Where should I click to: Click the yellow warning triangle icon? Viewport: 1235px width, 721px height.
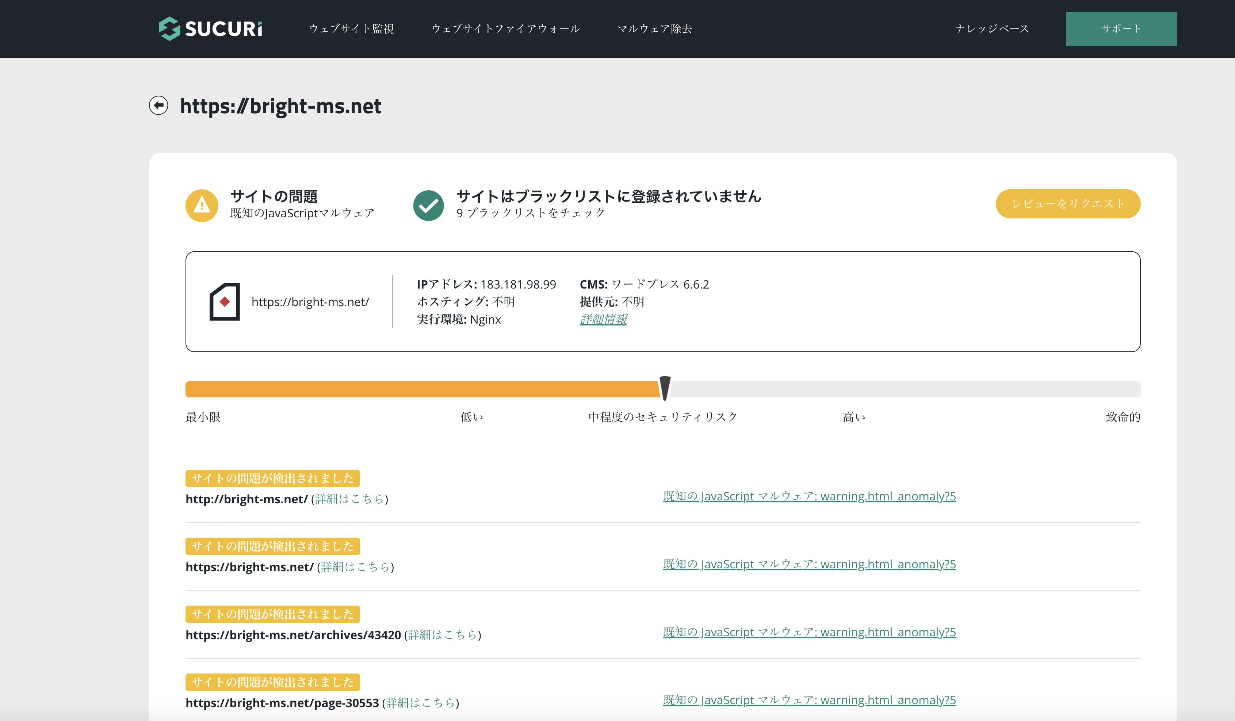[x=202, y=205]
